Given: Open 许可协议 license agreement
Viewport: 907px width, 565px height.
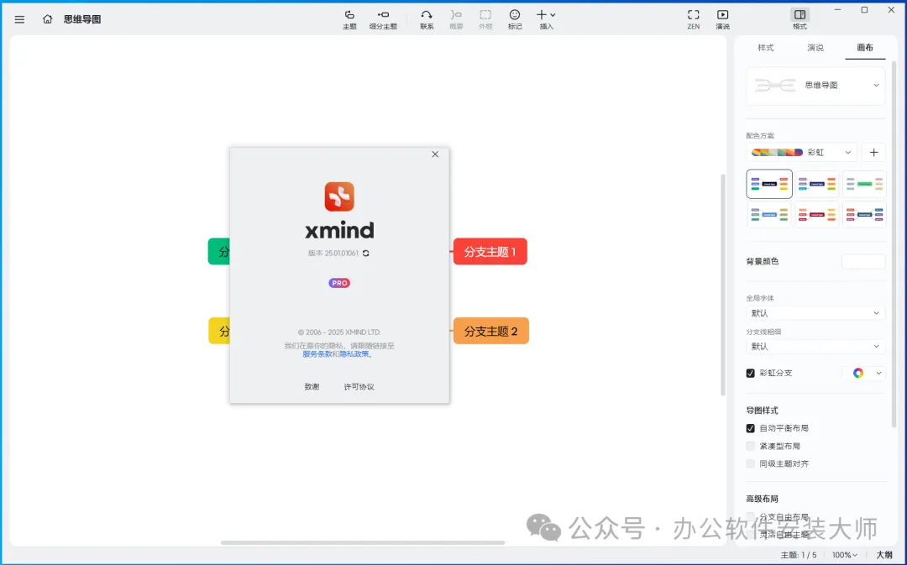Looking at the screenshot, I should click(359, 387).
